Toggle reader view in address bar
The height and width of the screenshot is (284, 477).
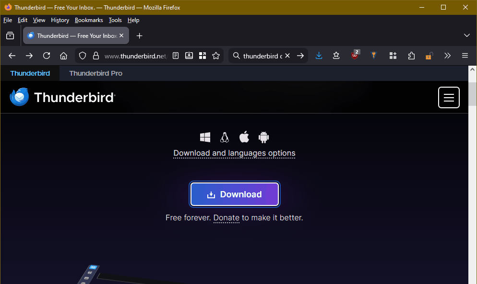(176, 56)
